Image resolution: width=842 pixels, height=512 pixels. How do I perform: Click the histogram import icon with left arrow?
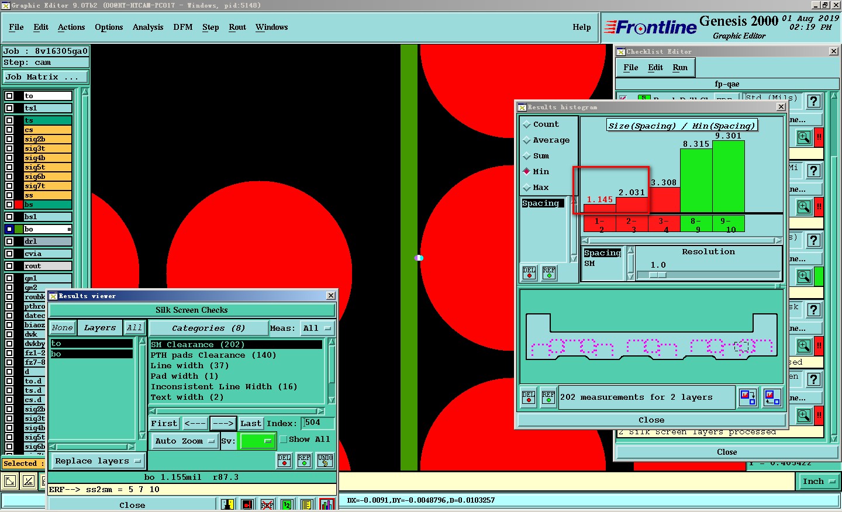pyautogui.click(x=772, y=397)
